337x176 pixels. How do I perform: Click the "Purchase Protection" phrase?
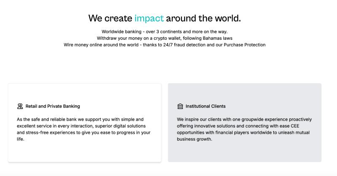244,45
